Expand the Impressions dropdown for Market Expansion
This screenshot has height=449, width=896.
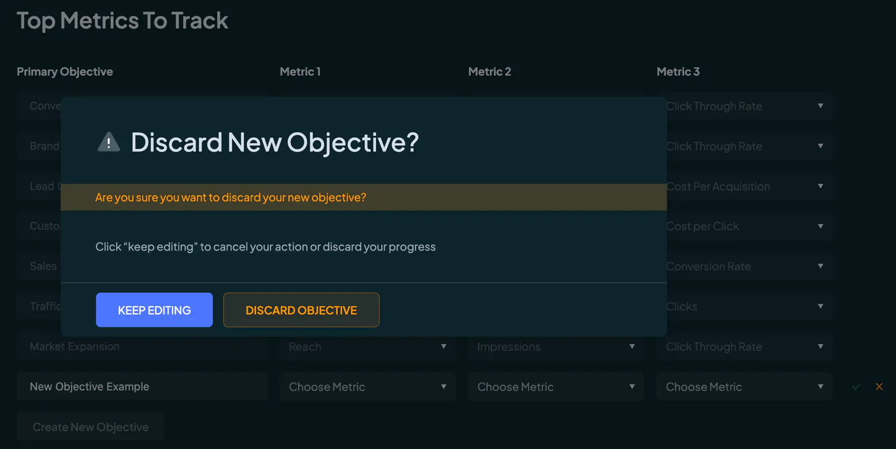coord(556,347)
